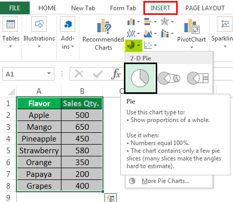Open the Illustrations shapes icon

tap(39, 24)
